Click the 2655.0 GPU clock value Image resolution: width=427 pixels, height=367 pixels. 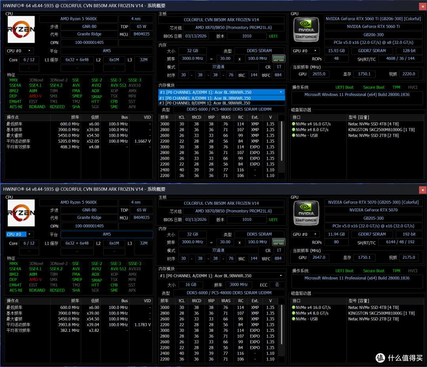click(319, 74)
